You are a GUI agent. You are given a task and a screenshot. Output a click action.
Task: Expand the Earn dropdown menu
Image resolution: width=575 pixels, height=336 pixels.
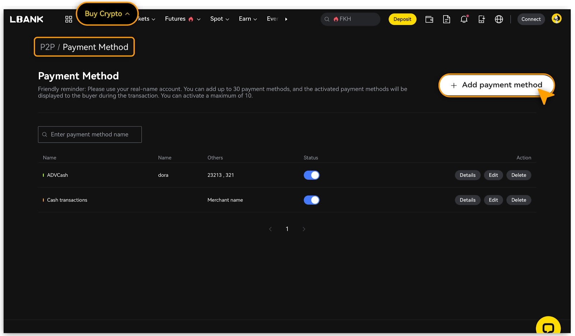coord(248,19)
